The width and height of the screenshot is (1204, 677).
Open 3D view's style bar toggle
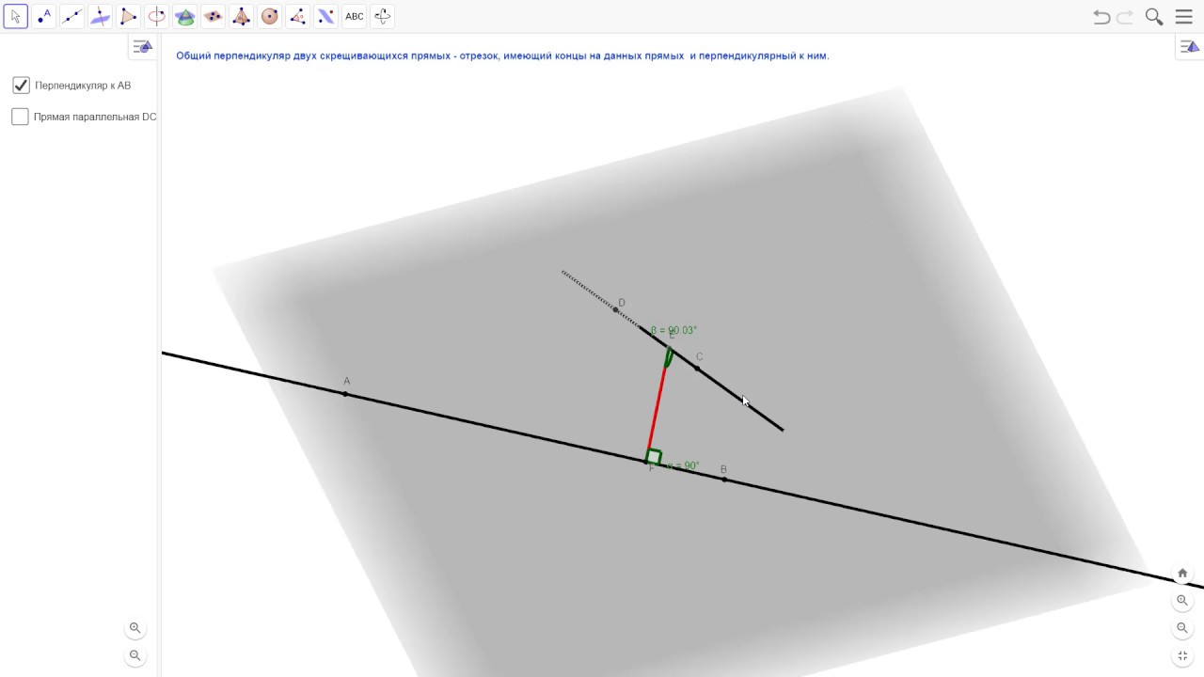1189,47
